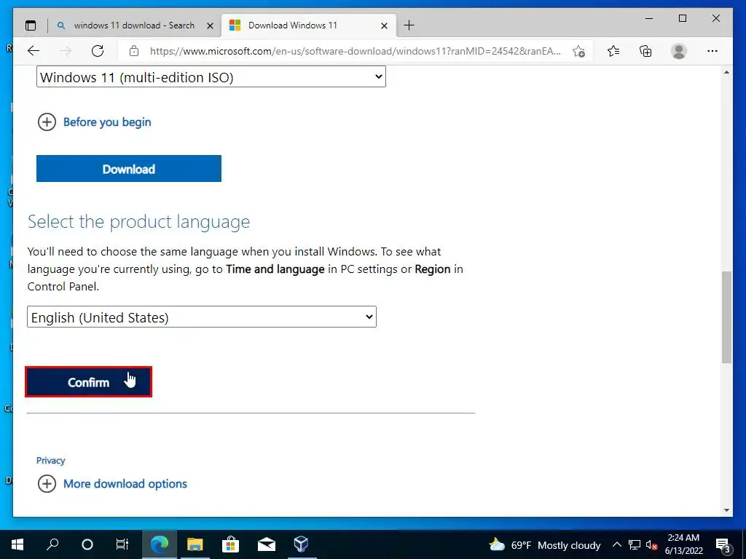Open Cortana from the taskbar
Viewport: 746px width, 559px height.
coord(87,544)
